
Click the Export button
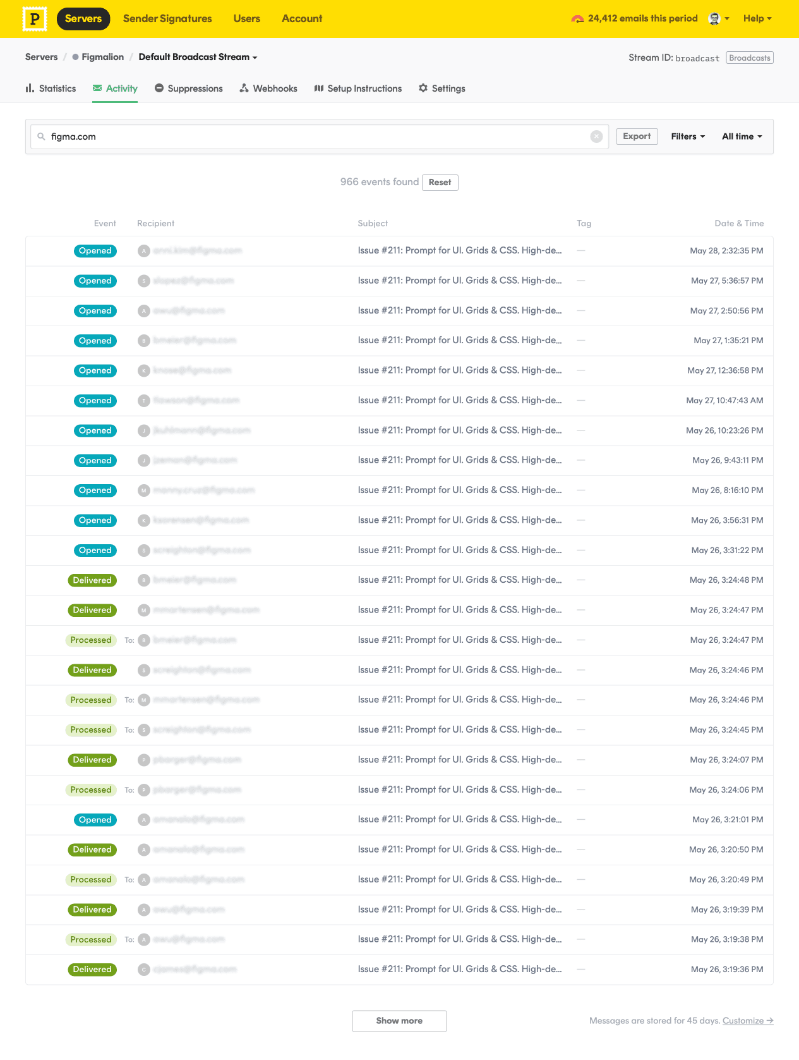coord(637,137)
